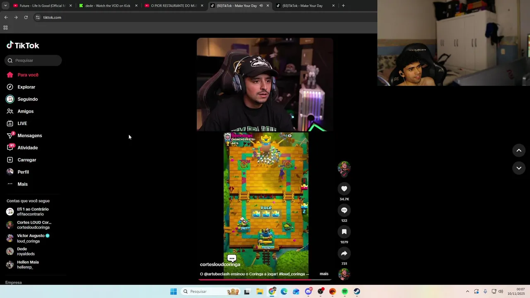This screenshot has height=298, width=530.
Task: Switch to the last TikTok tab without audio
Action: 306,6
